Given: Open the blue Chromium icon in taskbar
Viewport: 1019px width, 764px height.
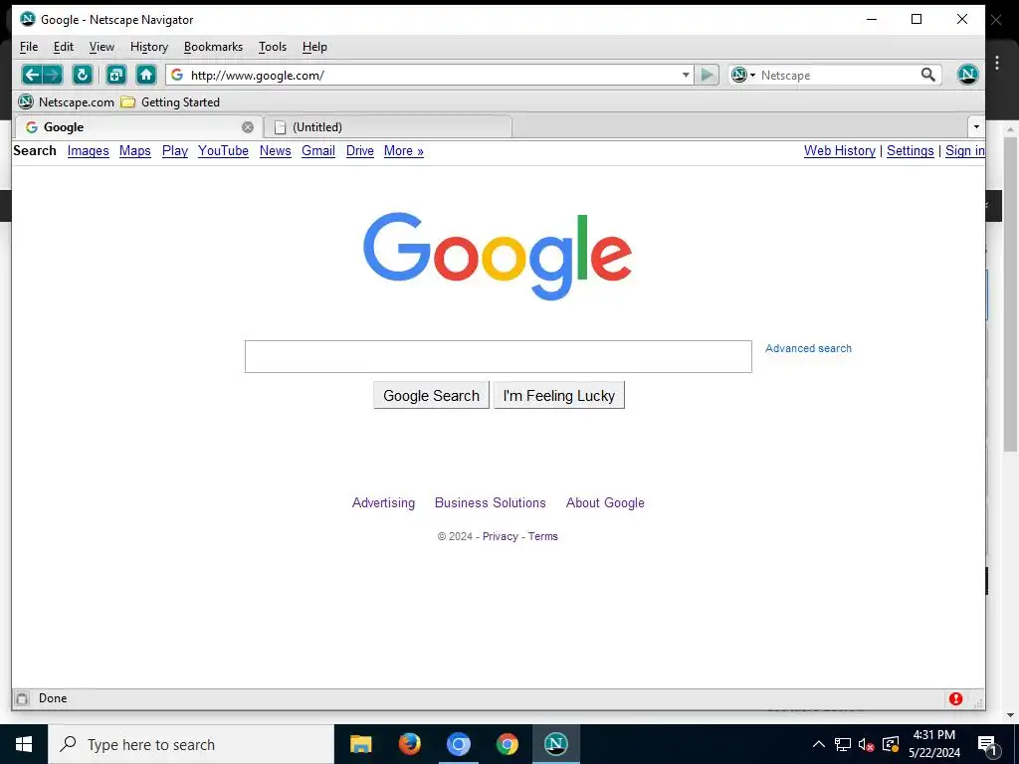Looking at the screenshot, I should pos(458,744).
